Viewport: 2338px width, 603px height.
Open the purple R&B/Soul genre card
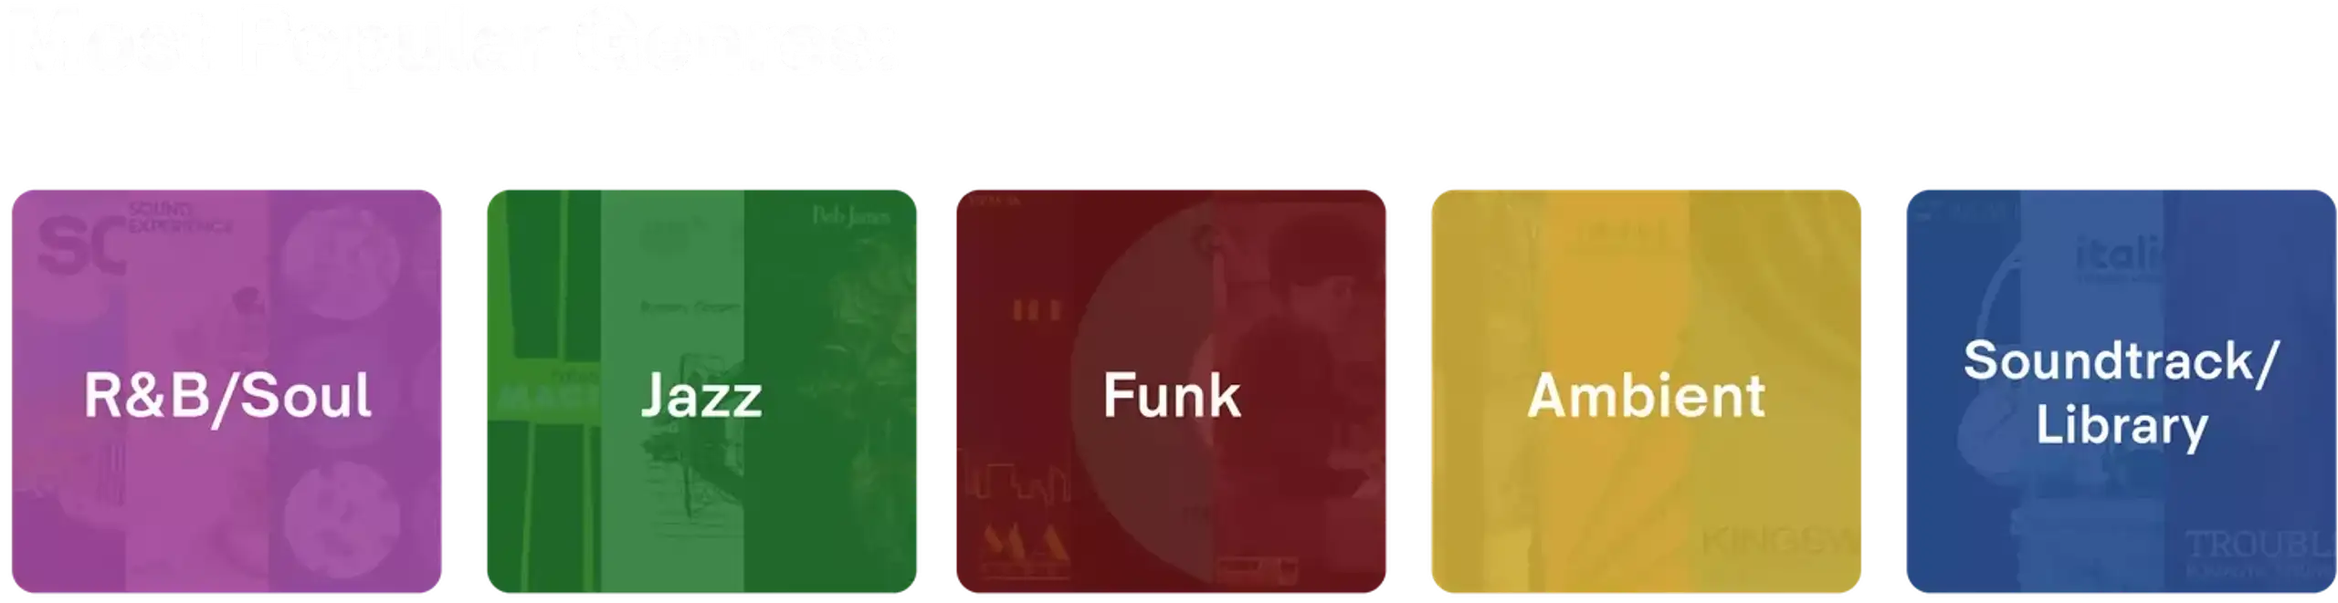point(226,391)
